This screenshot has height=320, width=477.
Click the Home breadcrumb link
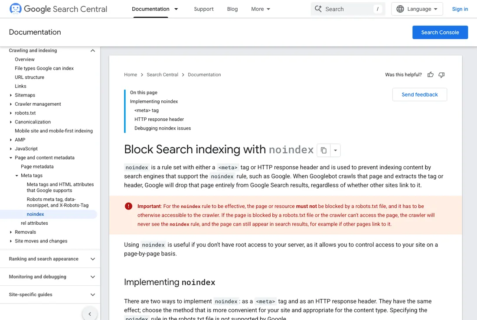click(131, 75)
